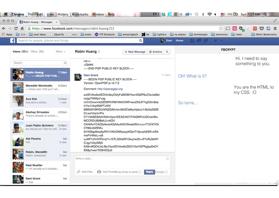Click conversation search magnifier button
This screenshot has height=198, width=279.
coord(167,52)
